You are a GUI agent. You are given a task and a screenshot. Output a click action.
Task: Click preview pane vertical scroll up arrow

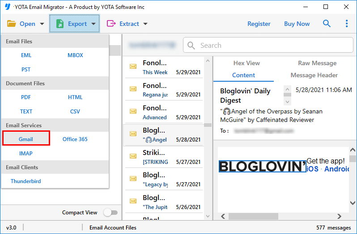[353, 150]
